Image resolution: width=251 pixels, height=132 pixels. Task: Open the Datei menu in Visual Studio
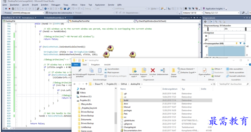(x=5, y=5)
